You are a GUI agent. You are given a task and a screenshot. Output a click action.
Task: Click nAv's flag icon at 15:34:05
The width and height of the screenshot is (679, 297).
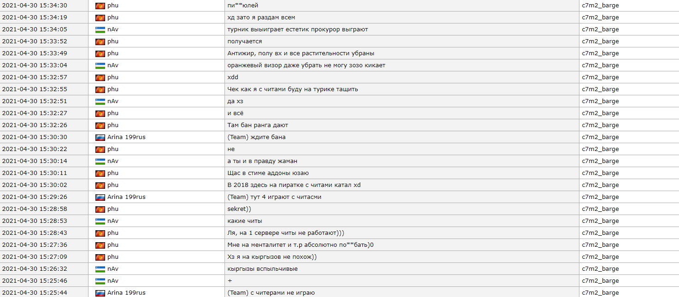[100, 29]
